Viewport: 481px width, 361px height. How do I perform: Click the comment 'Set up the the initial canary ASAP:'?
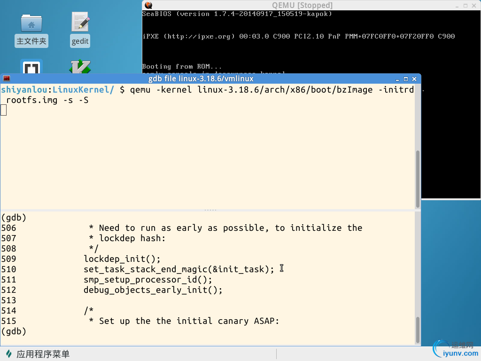[189, 321]
